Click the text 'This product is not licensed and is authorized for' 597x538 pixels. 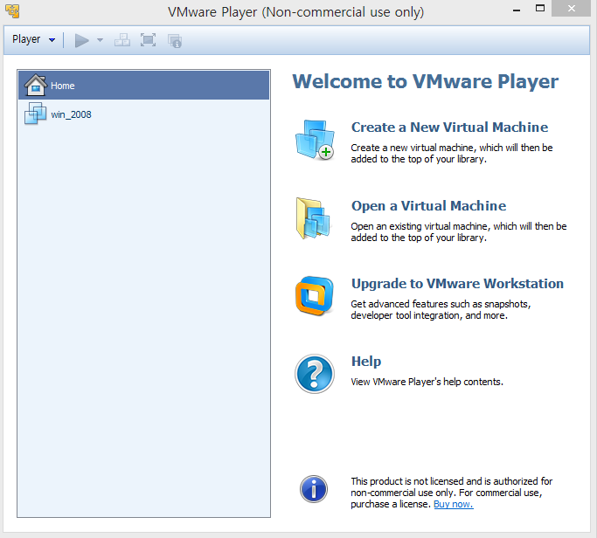click(452, 481)
